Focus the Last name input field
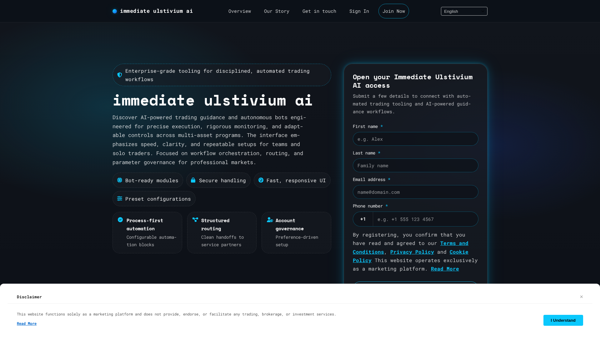The width and height of the screenshot is (600, 337). coord(416,165)
